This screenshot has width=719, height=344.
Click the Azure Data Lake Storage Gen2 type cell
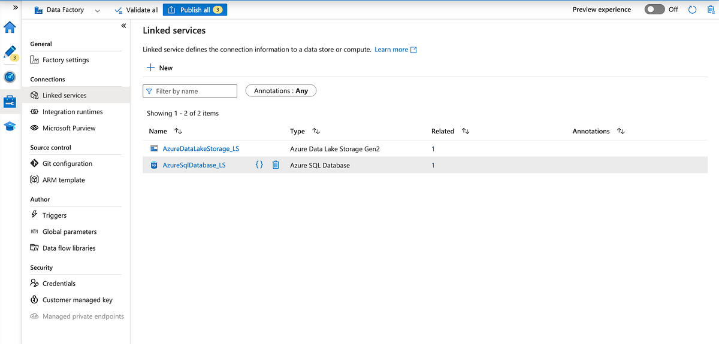pos(334,148)
